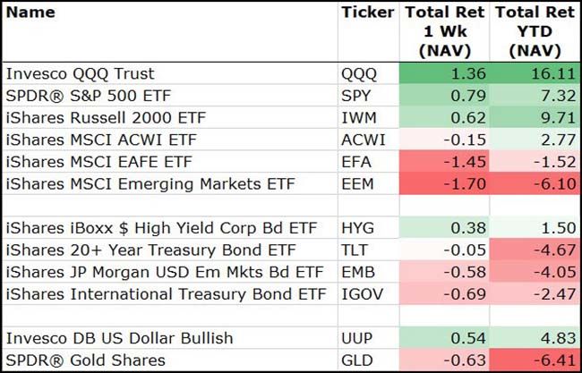
Task: Select the ACWI ticker cell
Action: (x=363, y=140)
